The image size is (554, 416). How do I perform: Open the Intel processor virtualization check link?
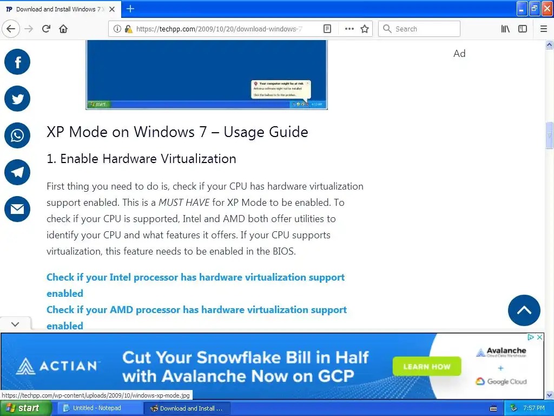pyautogui.click(x=195, y=285)
